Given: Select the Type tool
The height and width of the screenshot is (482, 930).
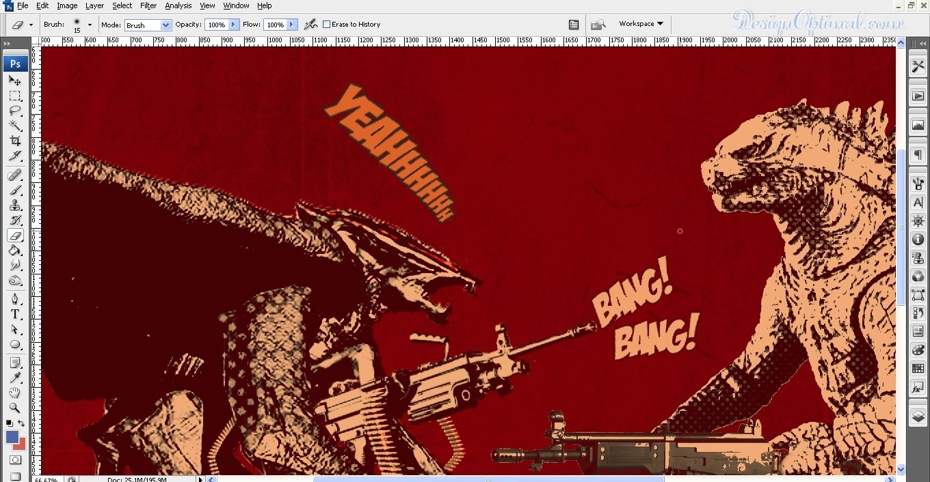Looking at the screenshot, I should coord(15,314).
